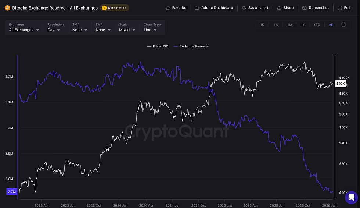The height and width of the screenshot is (208, 360).
Task: Switch to the YTD time range
Action: (317, 25)
